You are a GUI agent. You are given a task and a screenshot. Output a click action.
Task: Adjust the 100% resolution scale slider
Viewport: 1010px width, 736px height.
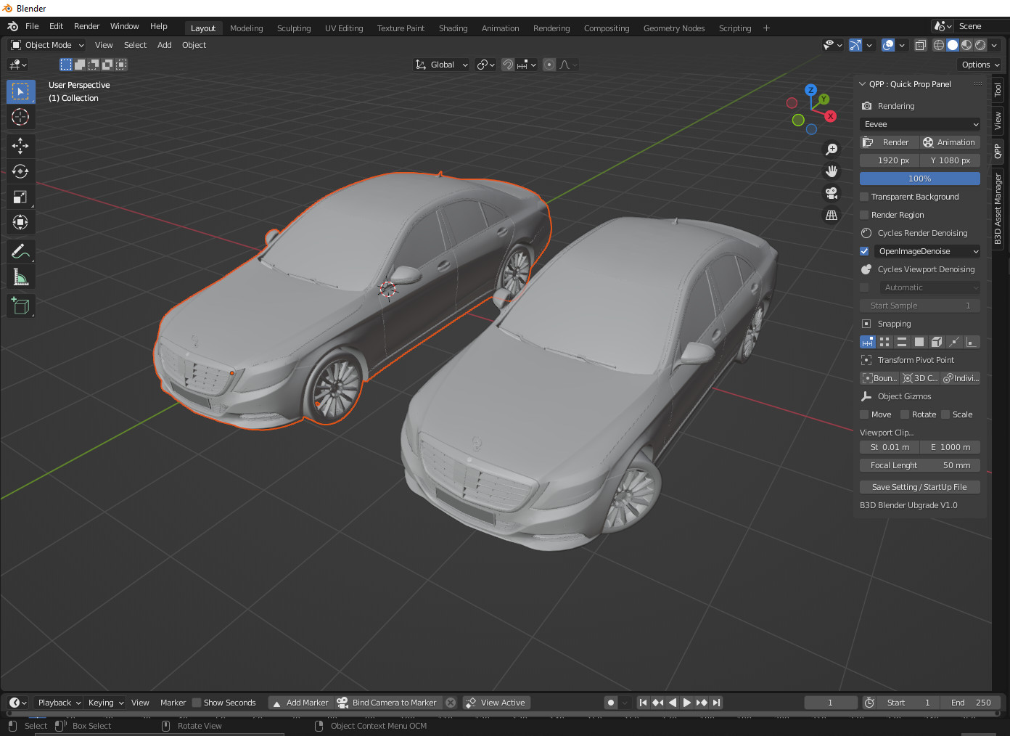pyautogui.click(x=919, y=179)
